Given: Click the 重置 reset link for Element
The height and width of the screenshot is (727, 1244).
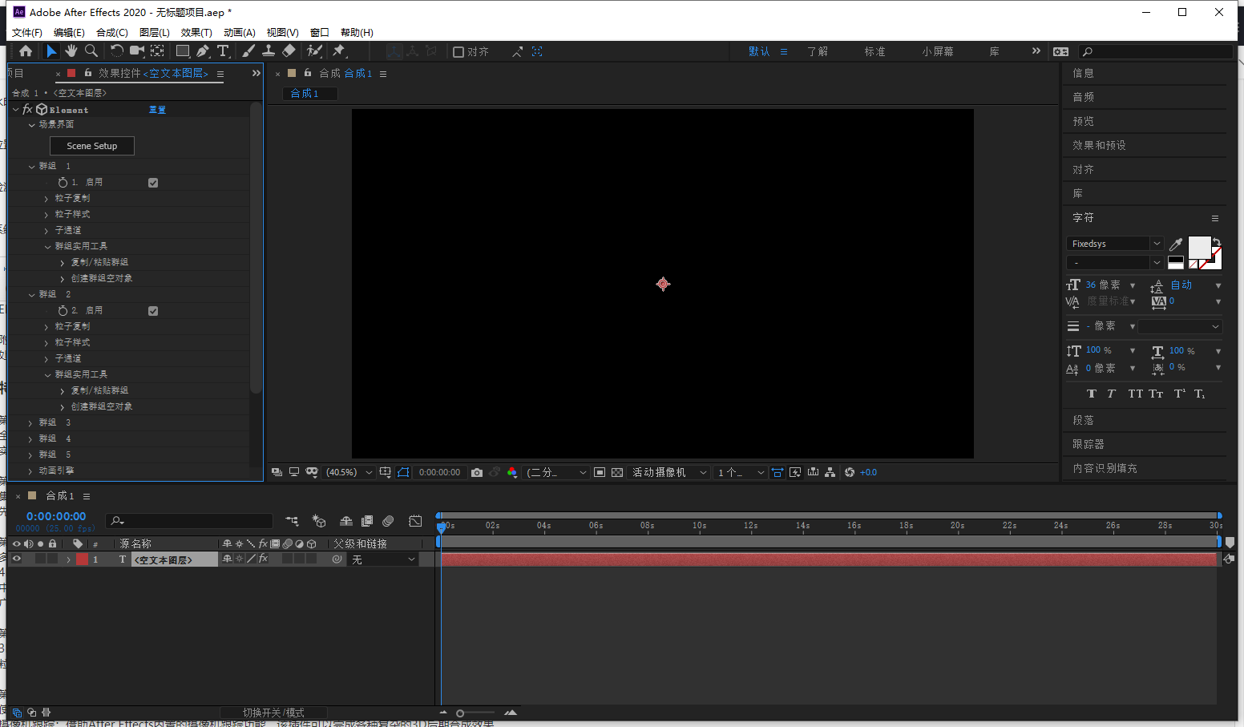Looking at the screenshot, I should tap(157, 110).
